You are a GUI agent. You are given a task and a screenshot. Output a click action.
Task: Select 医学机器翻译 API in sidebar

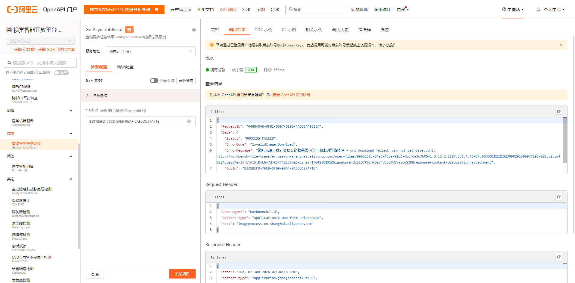(x=23, y=122)
